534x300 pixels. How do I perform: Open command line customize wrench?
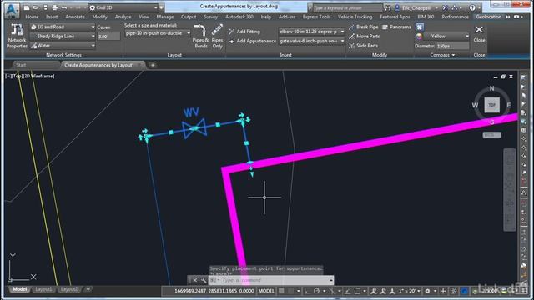pos(204,280)
